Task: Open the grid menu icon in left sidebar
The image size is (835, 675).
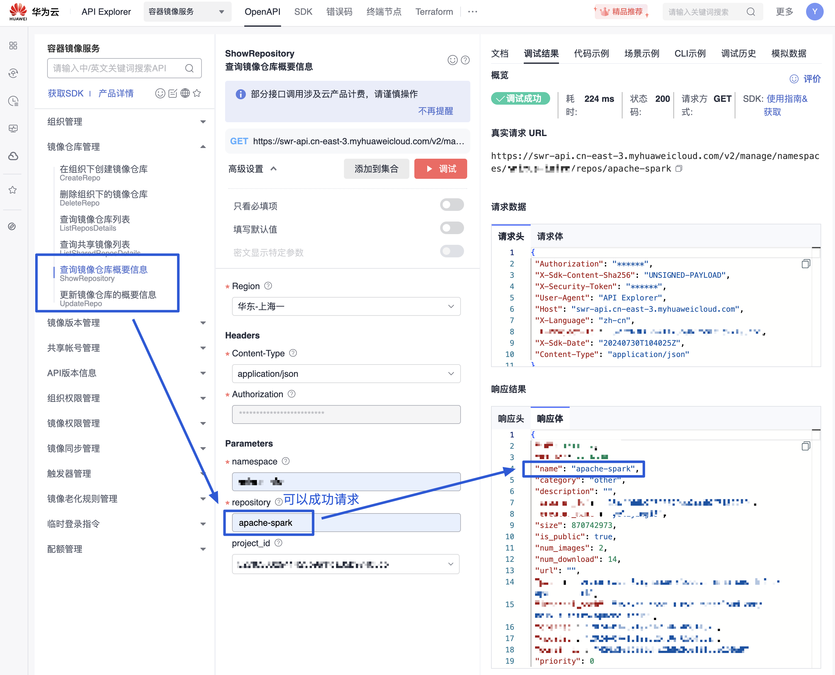Action: [13, 46]
